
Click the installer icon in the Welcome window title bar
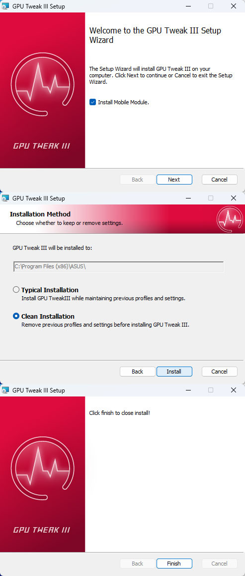(x=5, y=6)
